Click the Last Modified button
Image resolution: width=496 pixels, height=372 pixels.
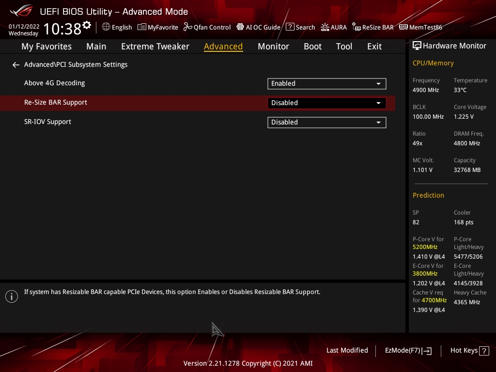[347, 351]
